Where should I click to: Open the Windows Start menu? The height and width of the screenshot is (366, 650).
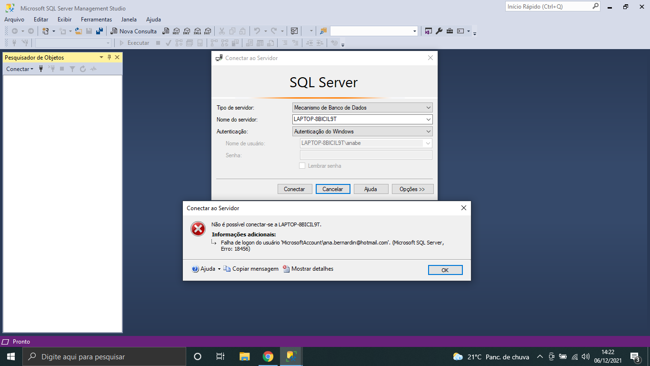pos(11,356)
